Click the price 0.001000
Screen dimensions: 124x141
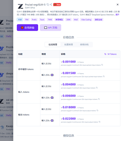pyautogui.click(x=69, y=62)
